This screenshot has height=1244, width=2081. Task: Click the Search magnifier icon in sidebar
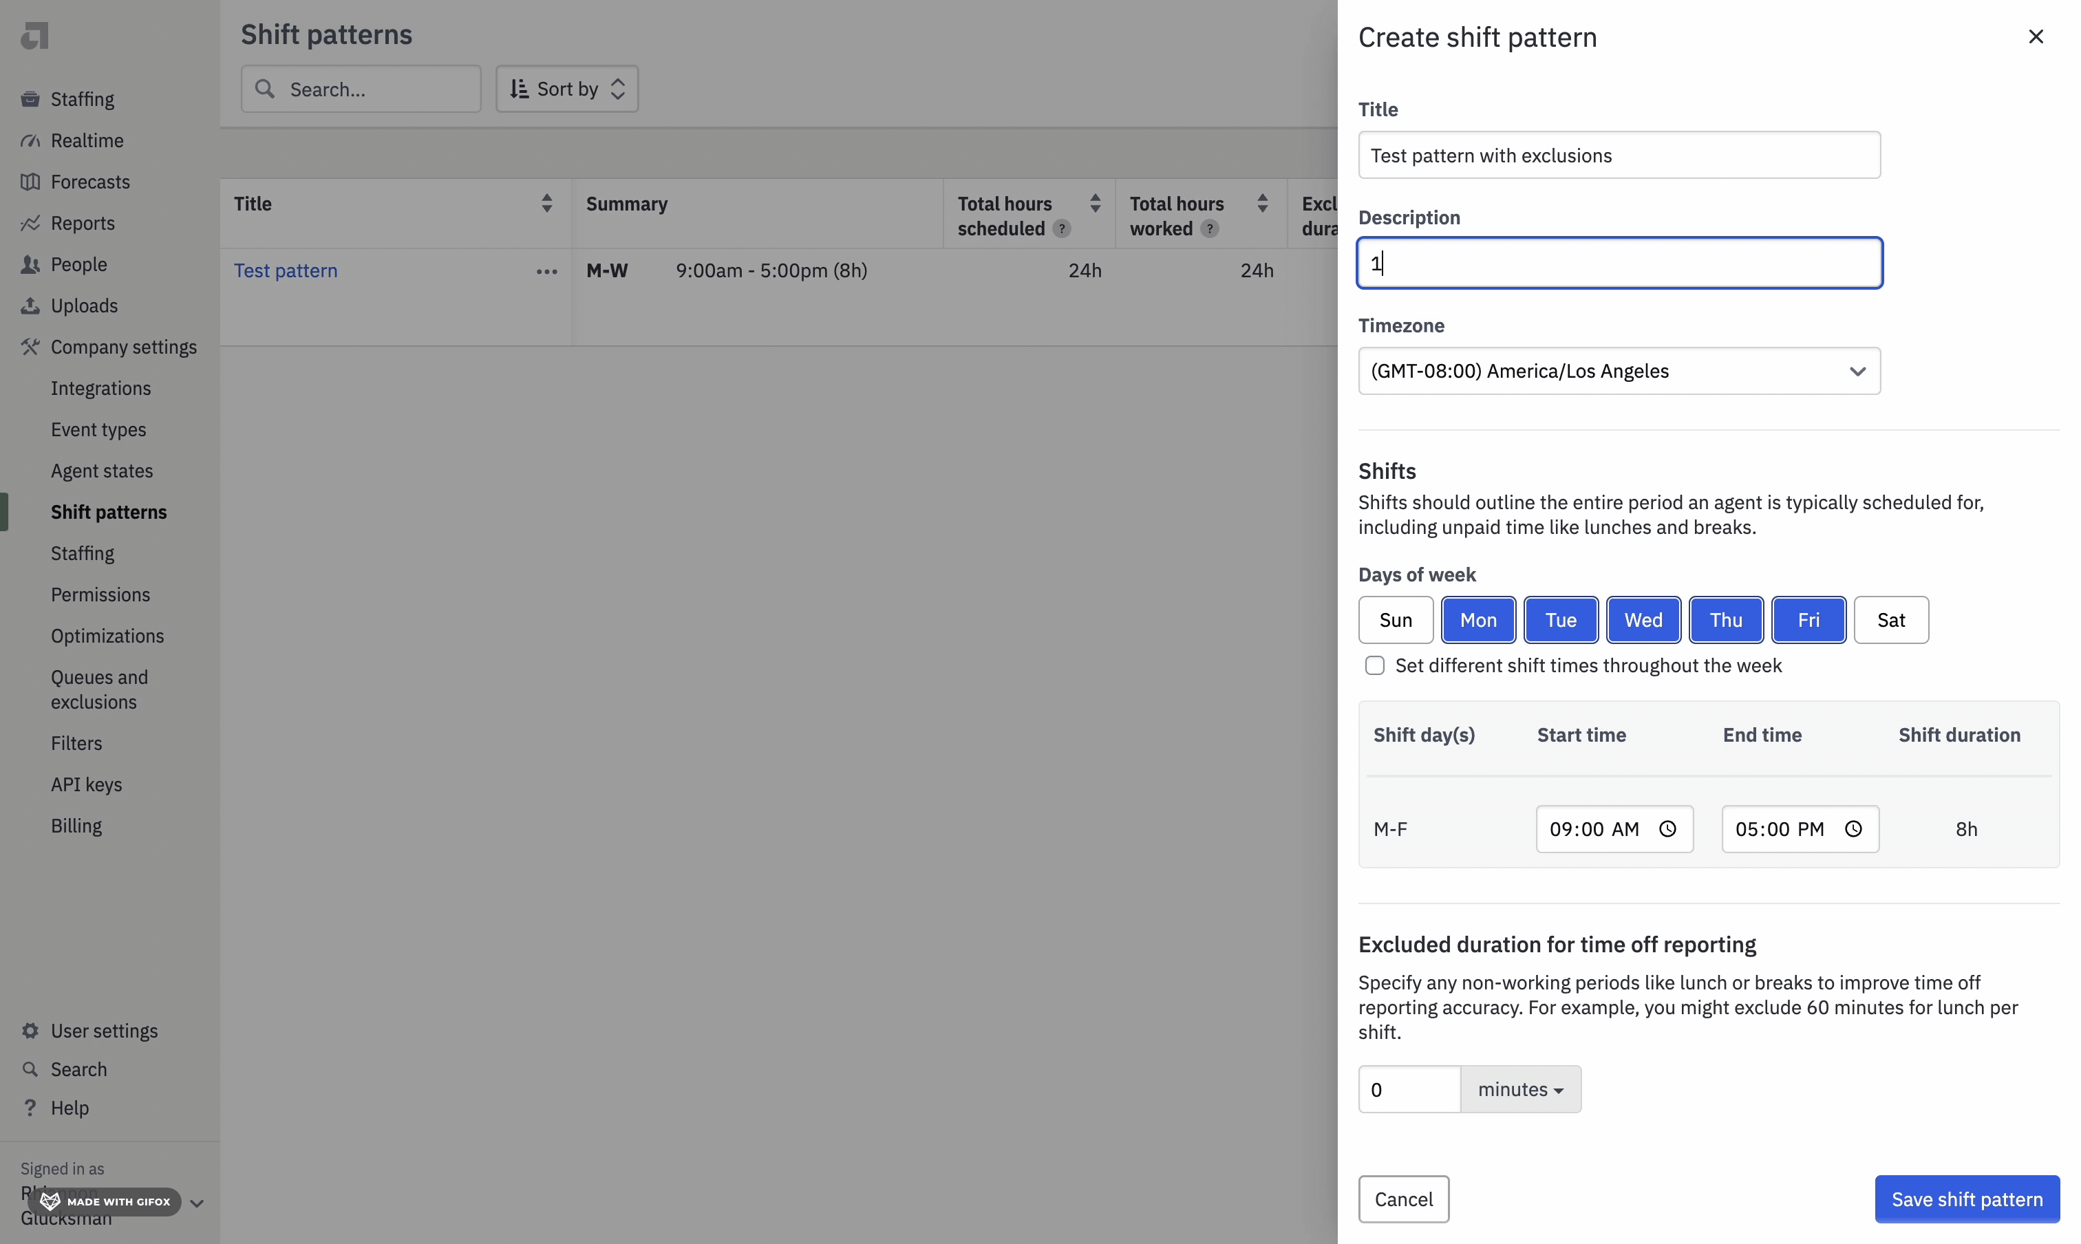(x=30, y=1069)
